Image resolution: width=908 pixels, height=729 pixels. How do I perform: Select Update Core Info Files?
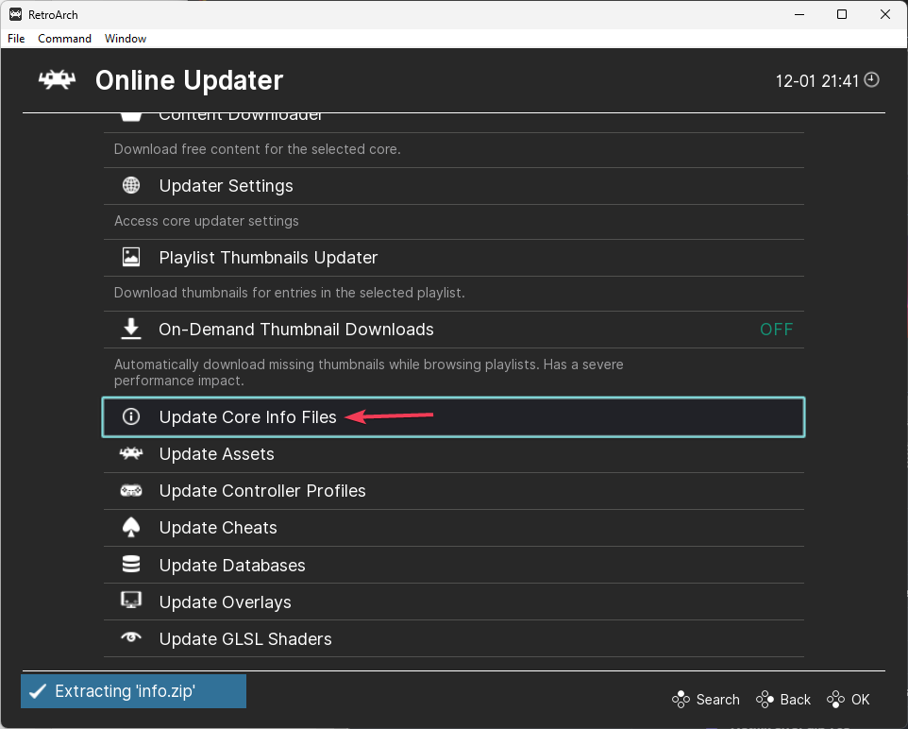click(453, 416)
